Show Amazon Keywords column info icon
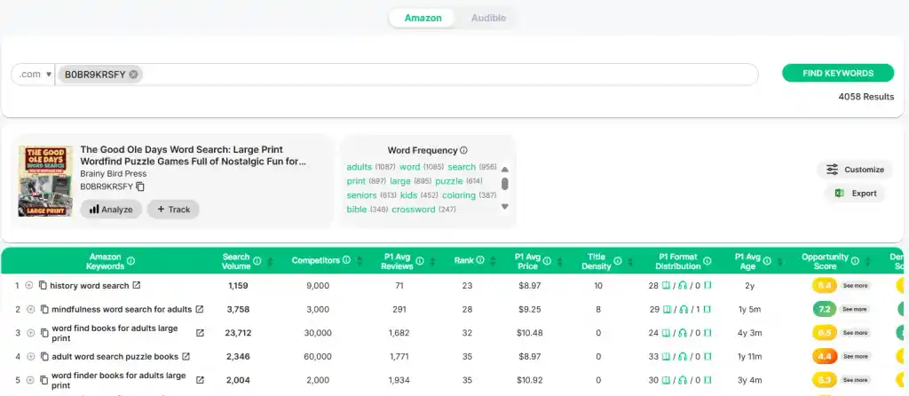This screenshot has width=909, height=396. coord(131,261)
